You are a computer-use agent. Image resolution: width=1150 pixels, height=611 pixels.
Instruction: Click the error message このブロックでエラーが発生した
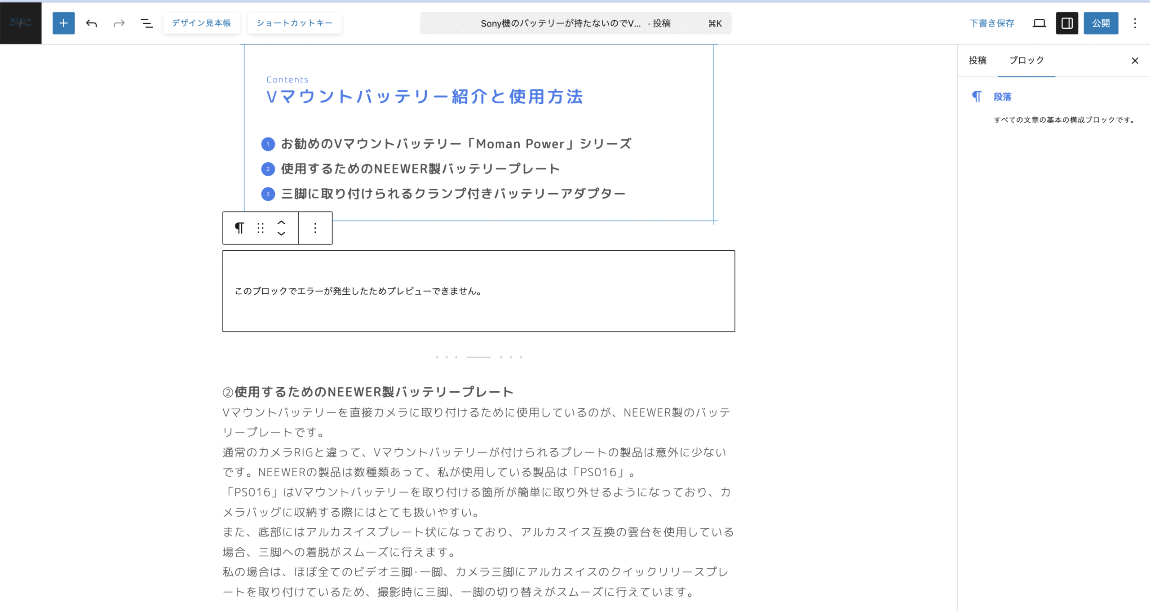coord(358,291)
